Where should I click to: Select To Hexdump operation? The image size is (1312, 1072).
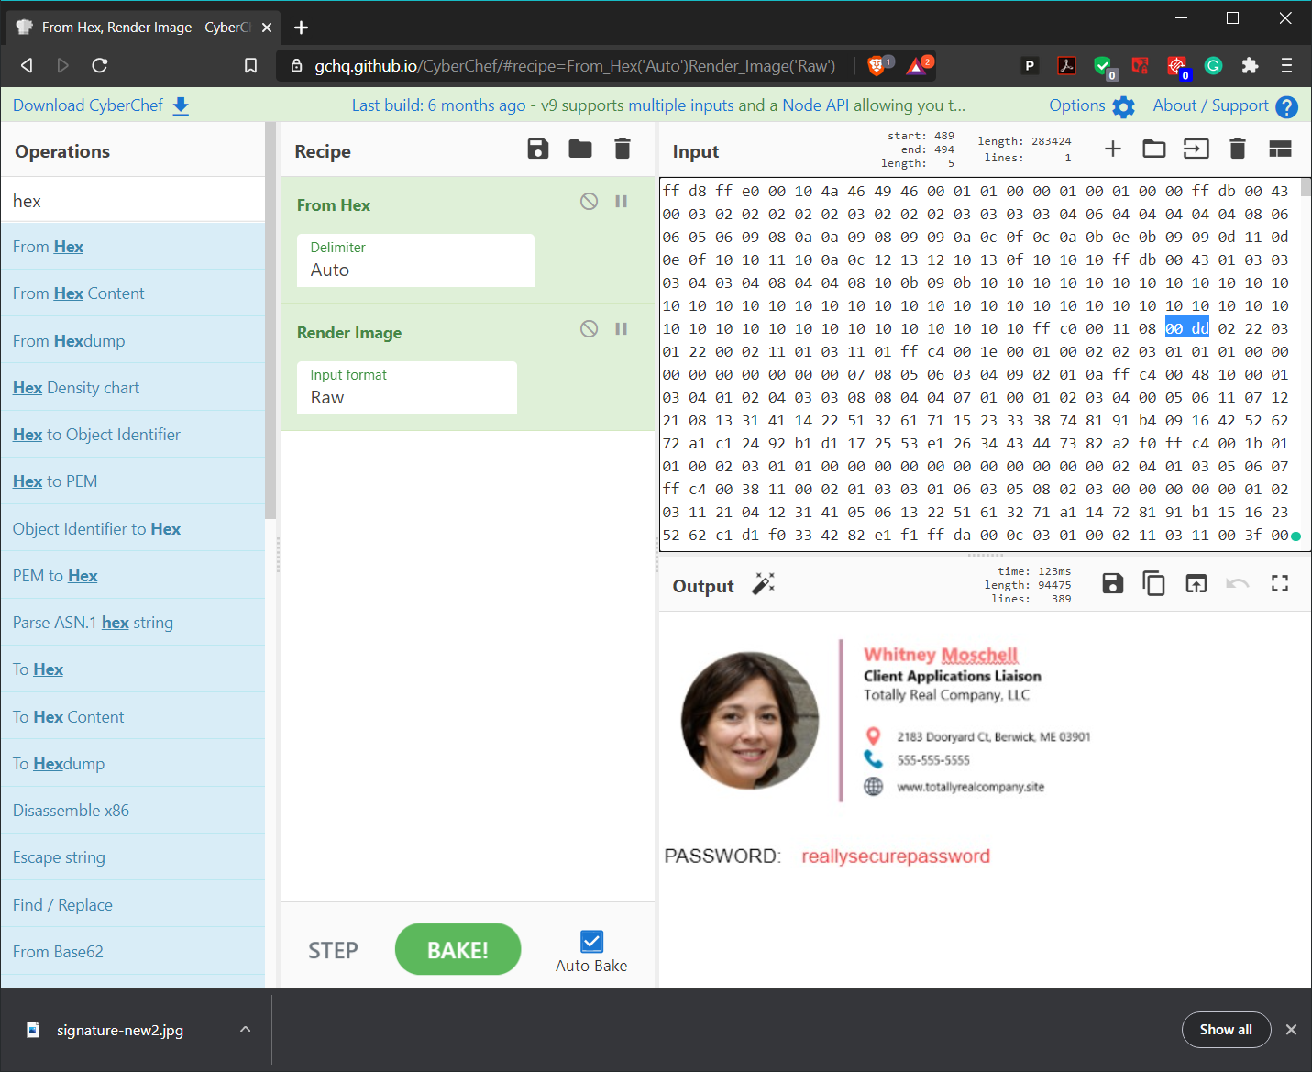tap(133, 764)
